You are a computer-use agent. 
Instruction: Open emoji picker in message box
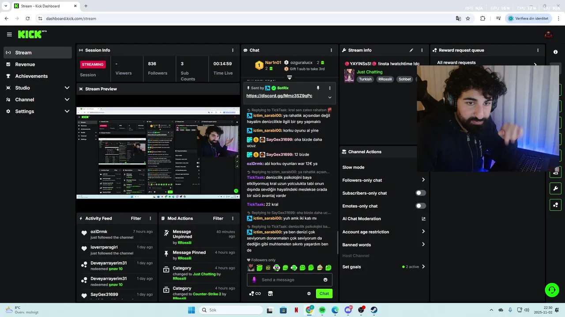coord(325,280)
